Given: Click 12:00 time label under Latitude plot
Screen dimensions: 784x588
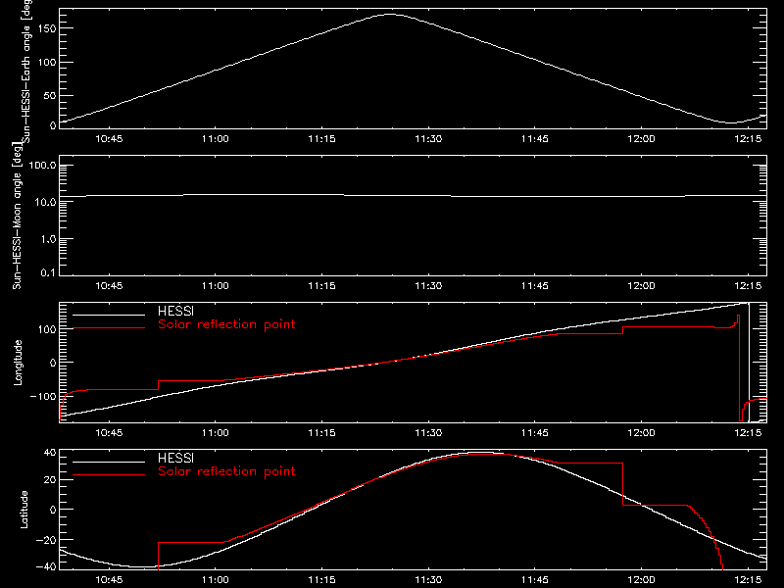Looking at the screenshot, I should (642, 580).
